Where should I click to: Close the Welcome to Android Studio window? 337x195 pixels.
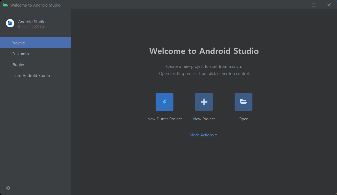(x=329, y=5)
